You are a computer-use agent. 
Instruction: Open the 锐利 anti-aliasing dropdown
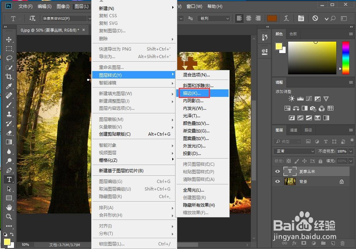(x=214, y=18)
